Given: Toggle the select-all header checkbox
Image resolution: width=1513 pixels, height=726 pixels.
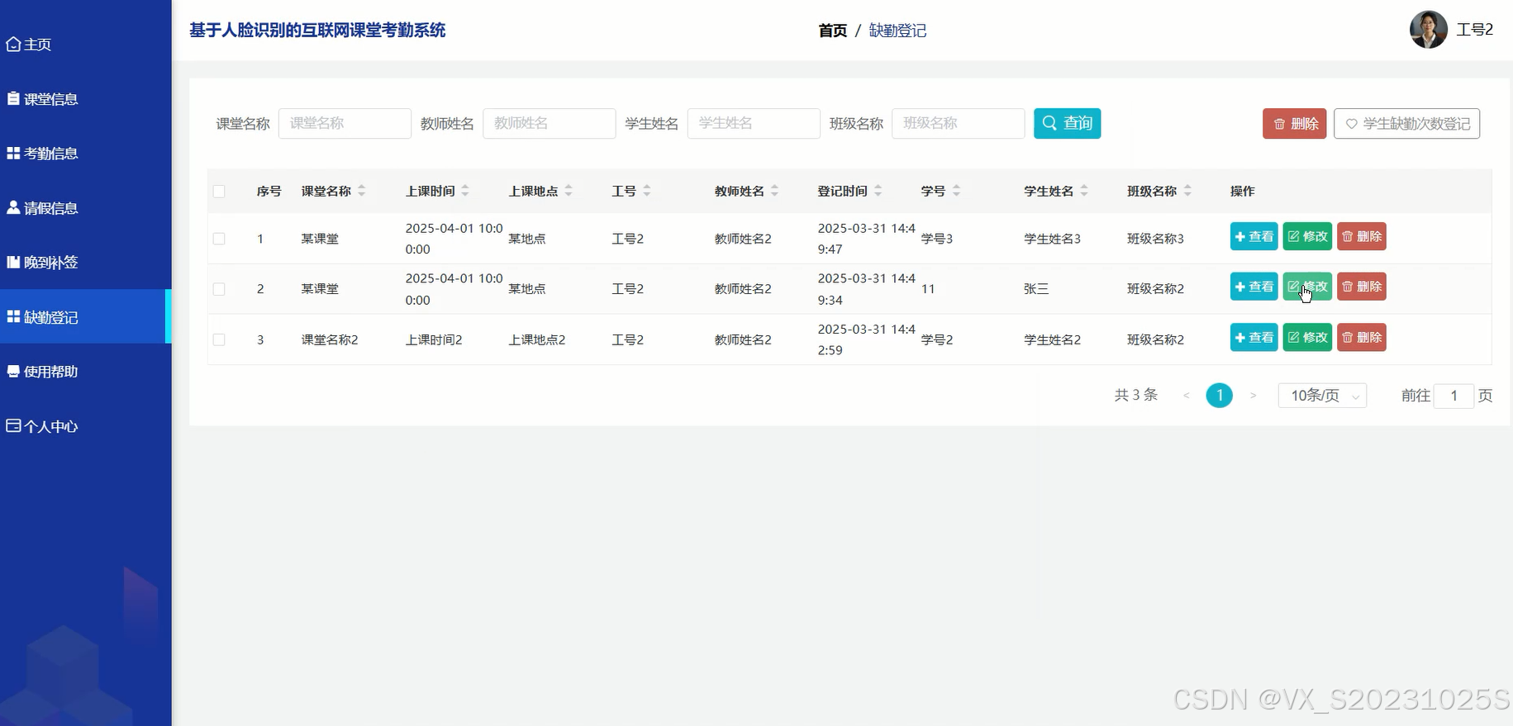Looking at the screenshot, I should 219,192.
